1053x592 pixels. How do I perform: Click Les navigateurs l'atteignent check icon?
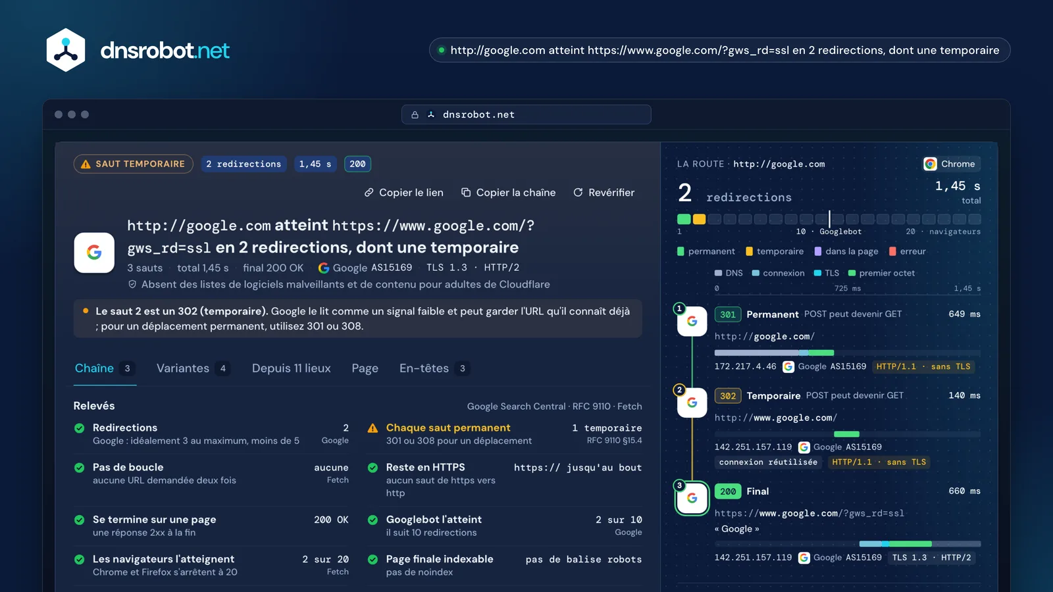click(80, 560)
